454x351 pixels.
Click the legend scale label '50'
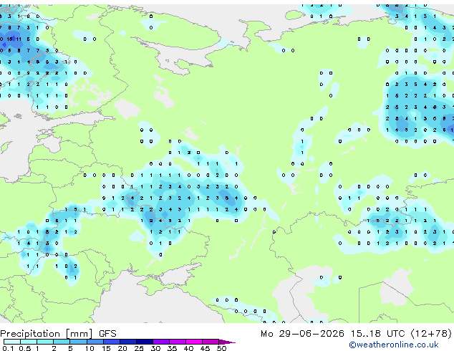tap(221, 348)
